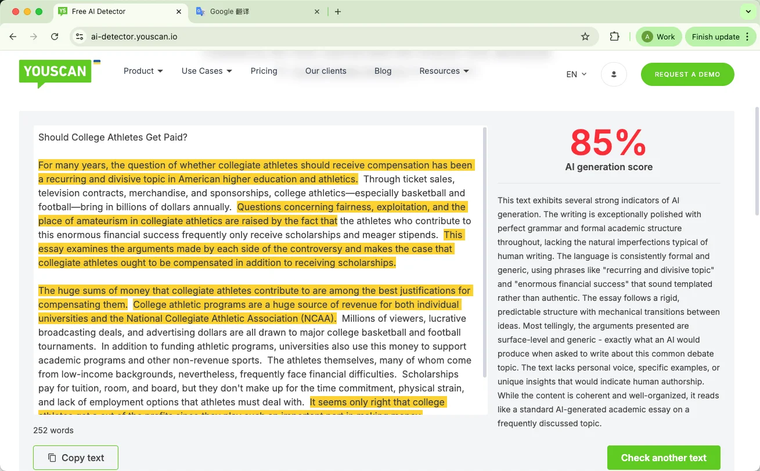Bookmark this page with the star icon

tap(585, 36)
